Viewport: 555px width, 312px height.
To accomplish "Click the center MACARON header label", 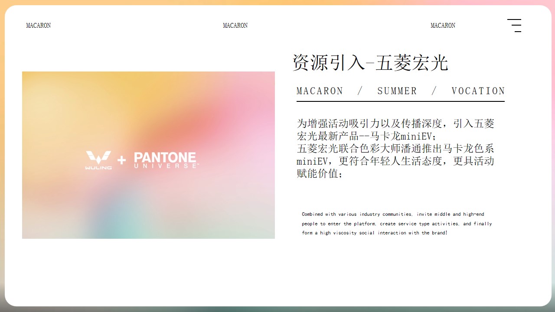I will pyautogui.click(x=235, y=26).
